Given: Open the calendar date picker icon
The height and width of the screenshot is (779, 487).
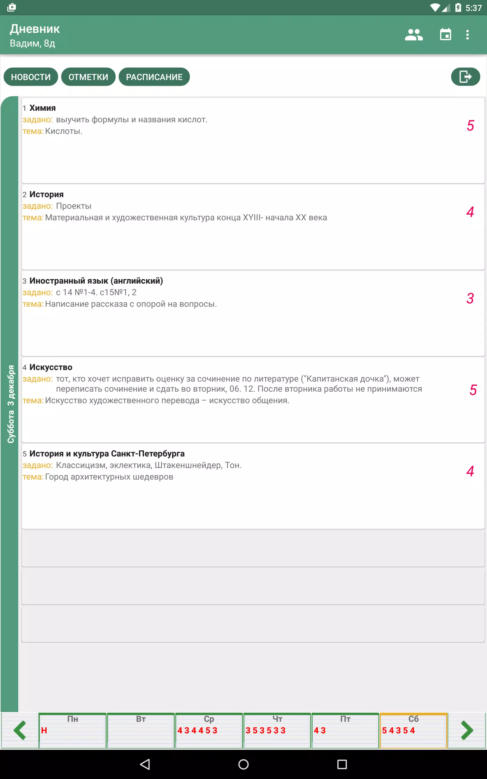Looking at the screenshot, I should 445,34.
